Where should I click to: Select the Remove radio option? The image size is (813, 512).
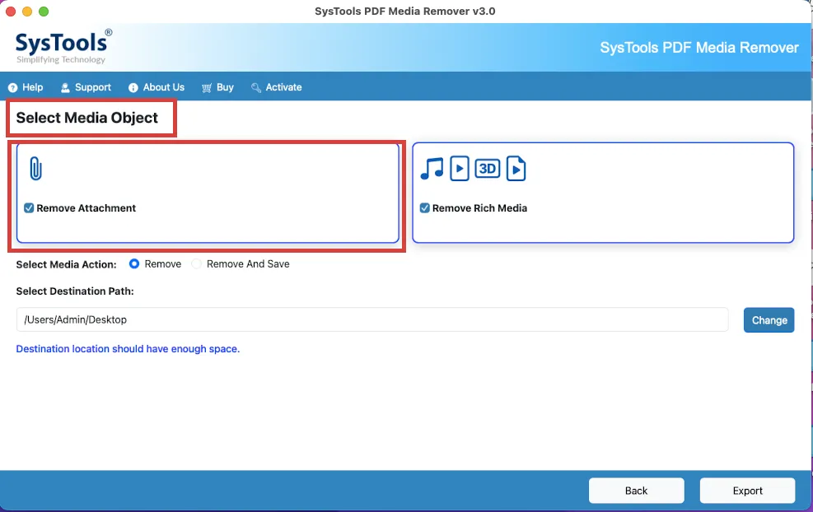(134, 263)
